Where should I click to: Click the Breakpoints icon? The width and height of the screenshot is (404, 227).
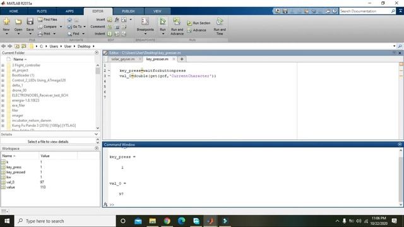coord(145,21)
